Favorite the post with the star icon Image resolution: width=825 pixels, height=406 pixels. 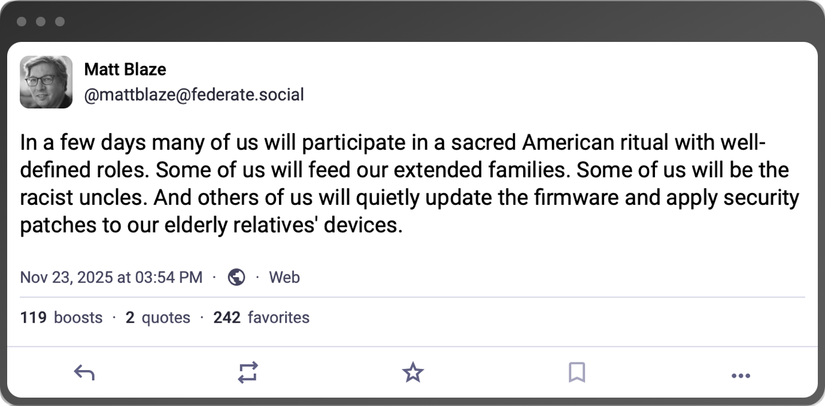(x=412, y=373)
